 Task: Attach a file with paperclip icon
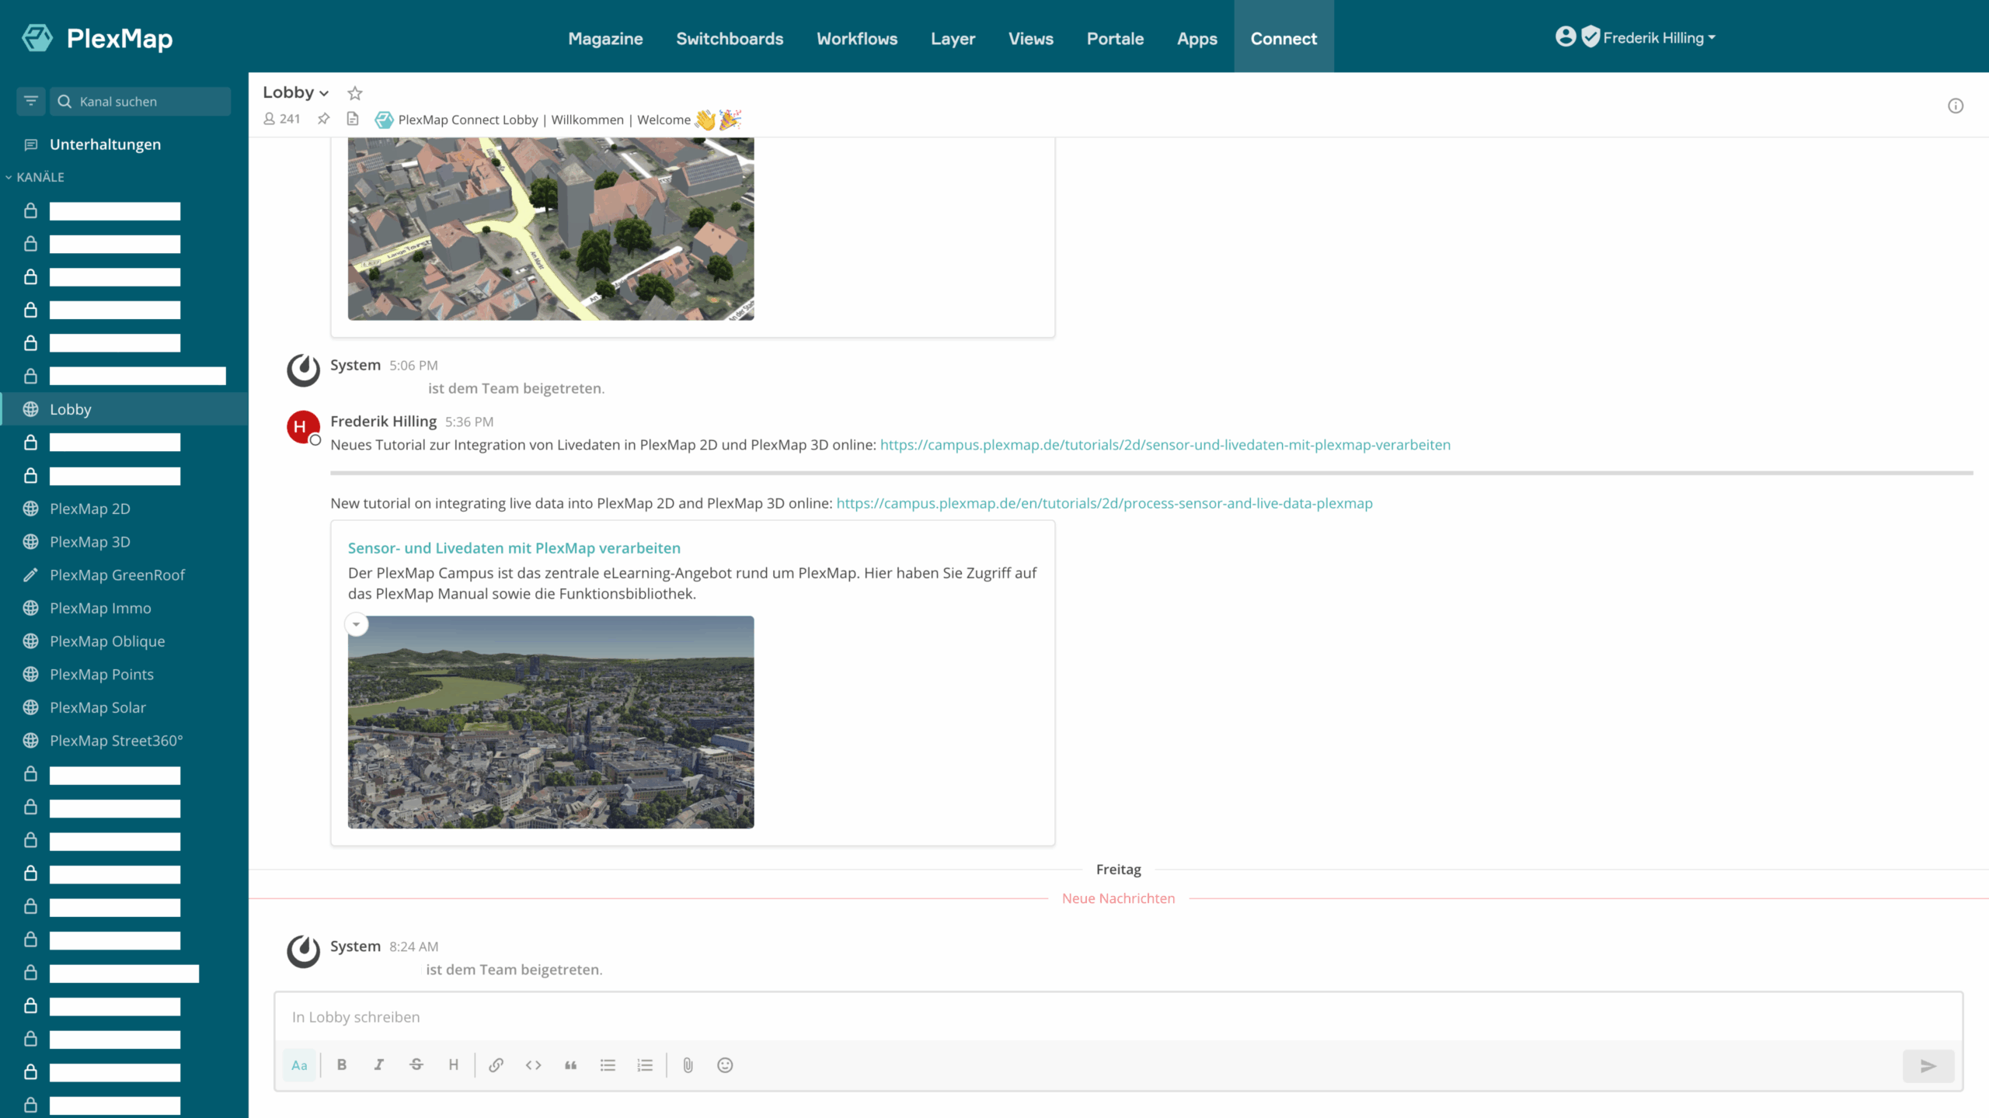pyautogui.click(x=688, y=1065)
